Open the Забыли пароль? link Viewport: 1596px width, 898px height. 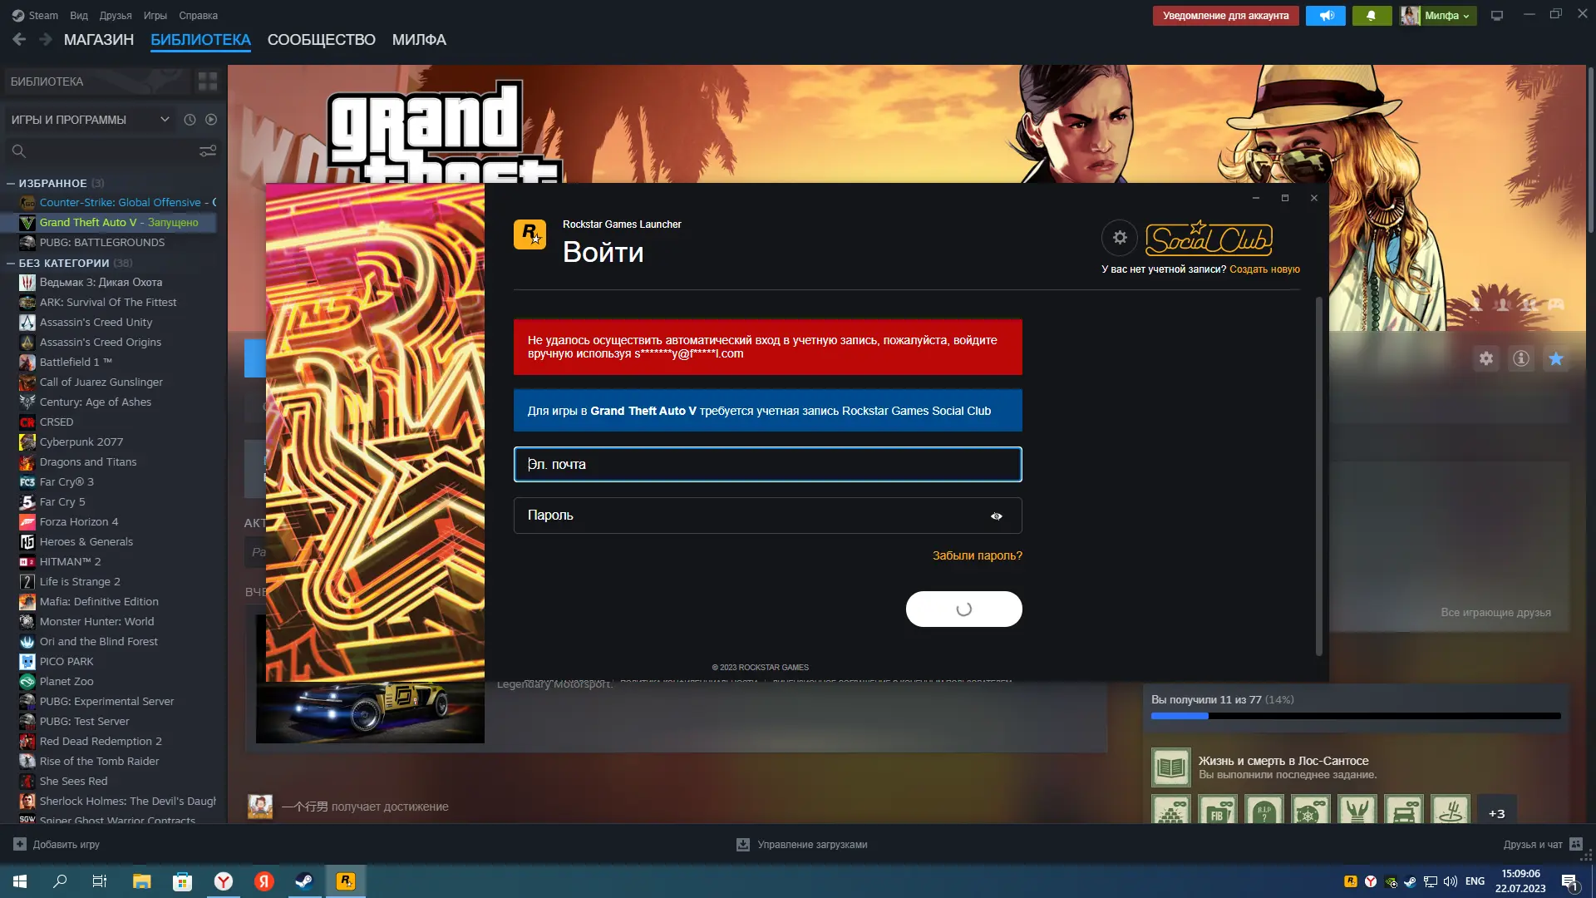(977, 555)
